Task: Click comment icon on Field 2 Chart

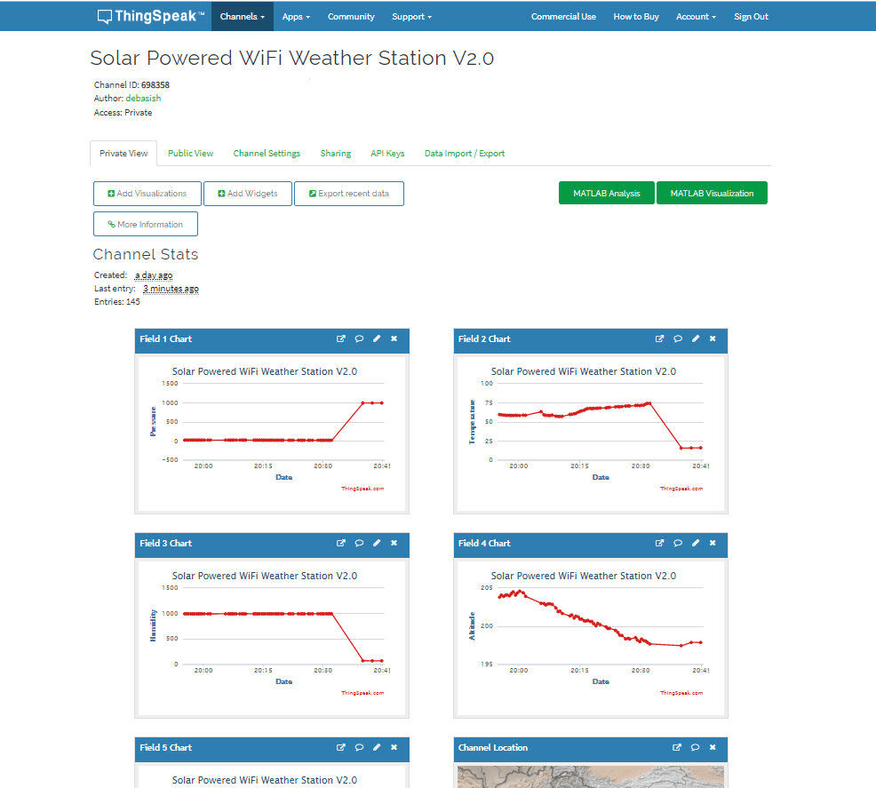Action: pyautogui.click(x=678, y=338)
